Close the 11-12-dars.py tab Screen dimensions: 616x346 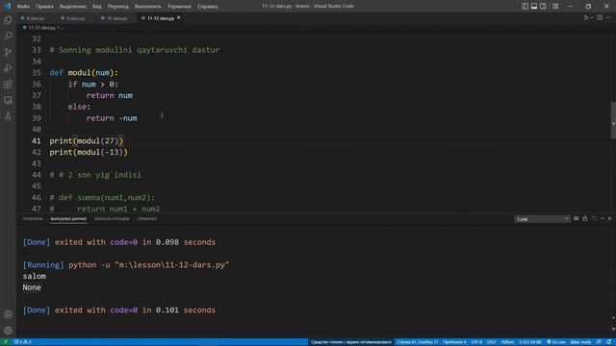point(179,17)
